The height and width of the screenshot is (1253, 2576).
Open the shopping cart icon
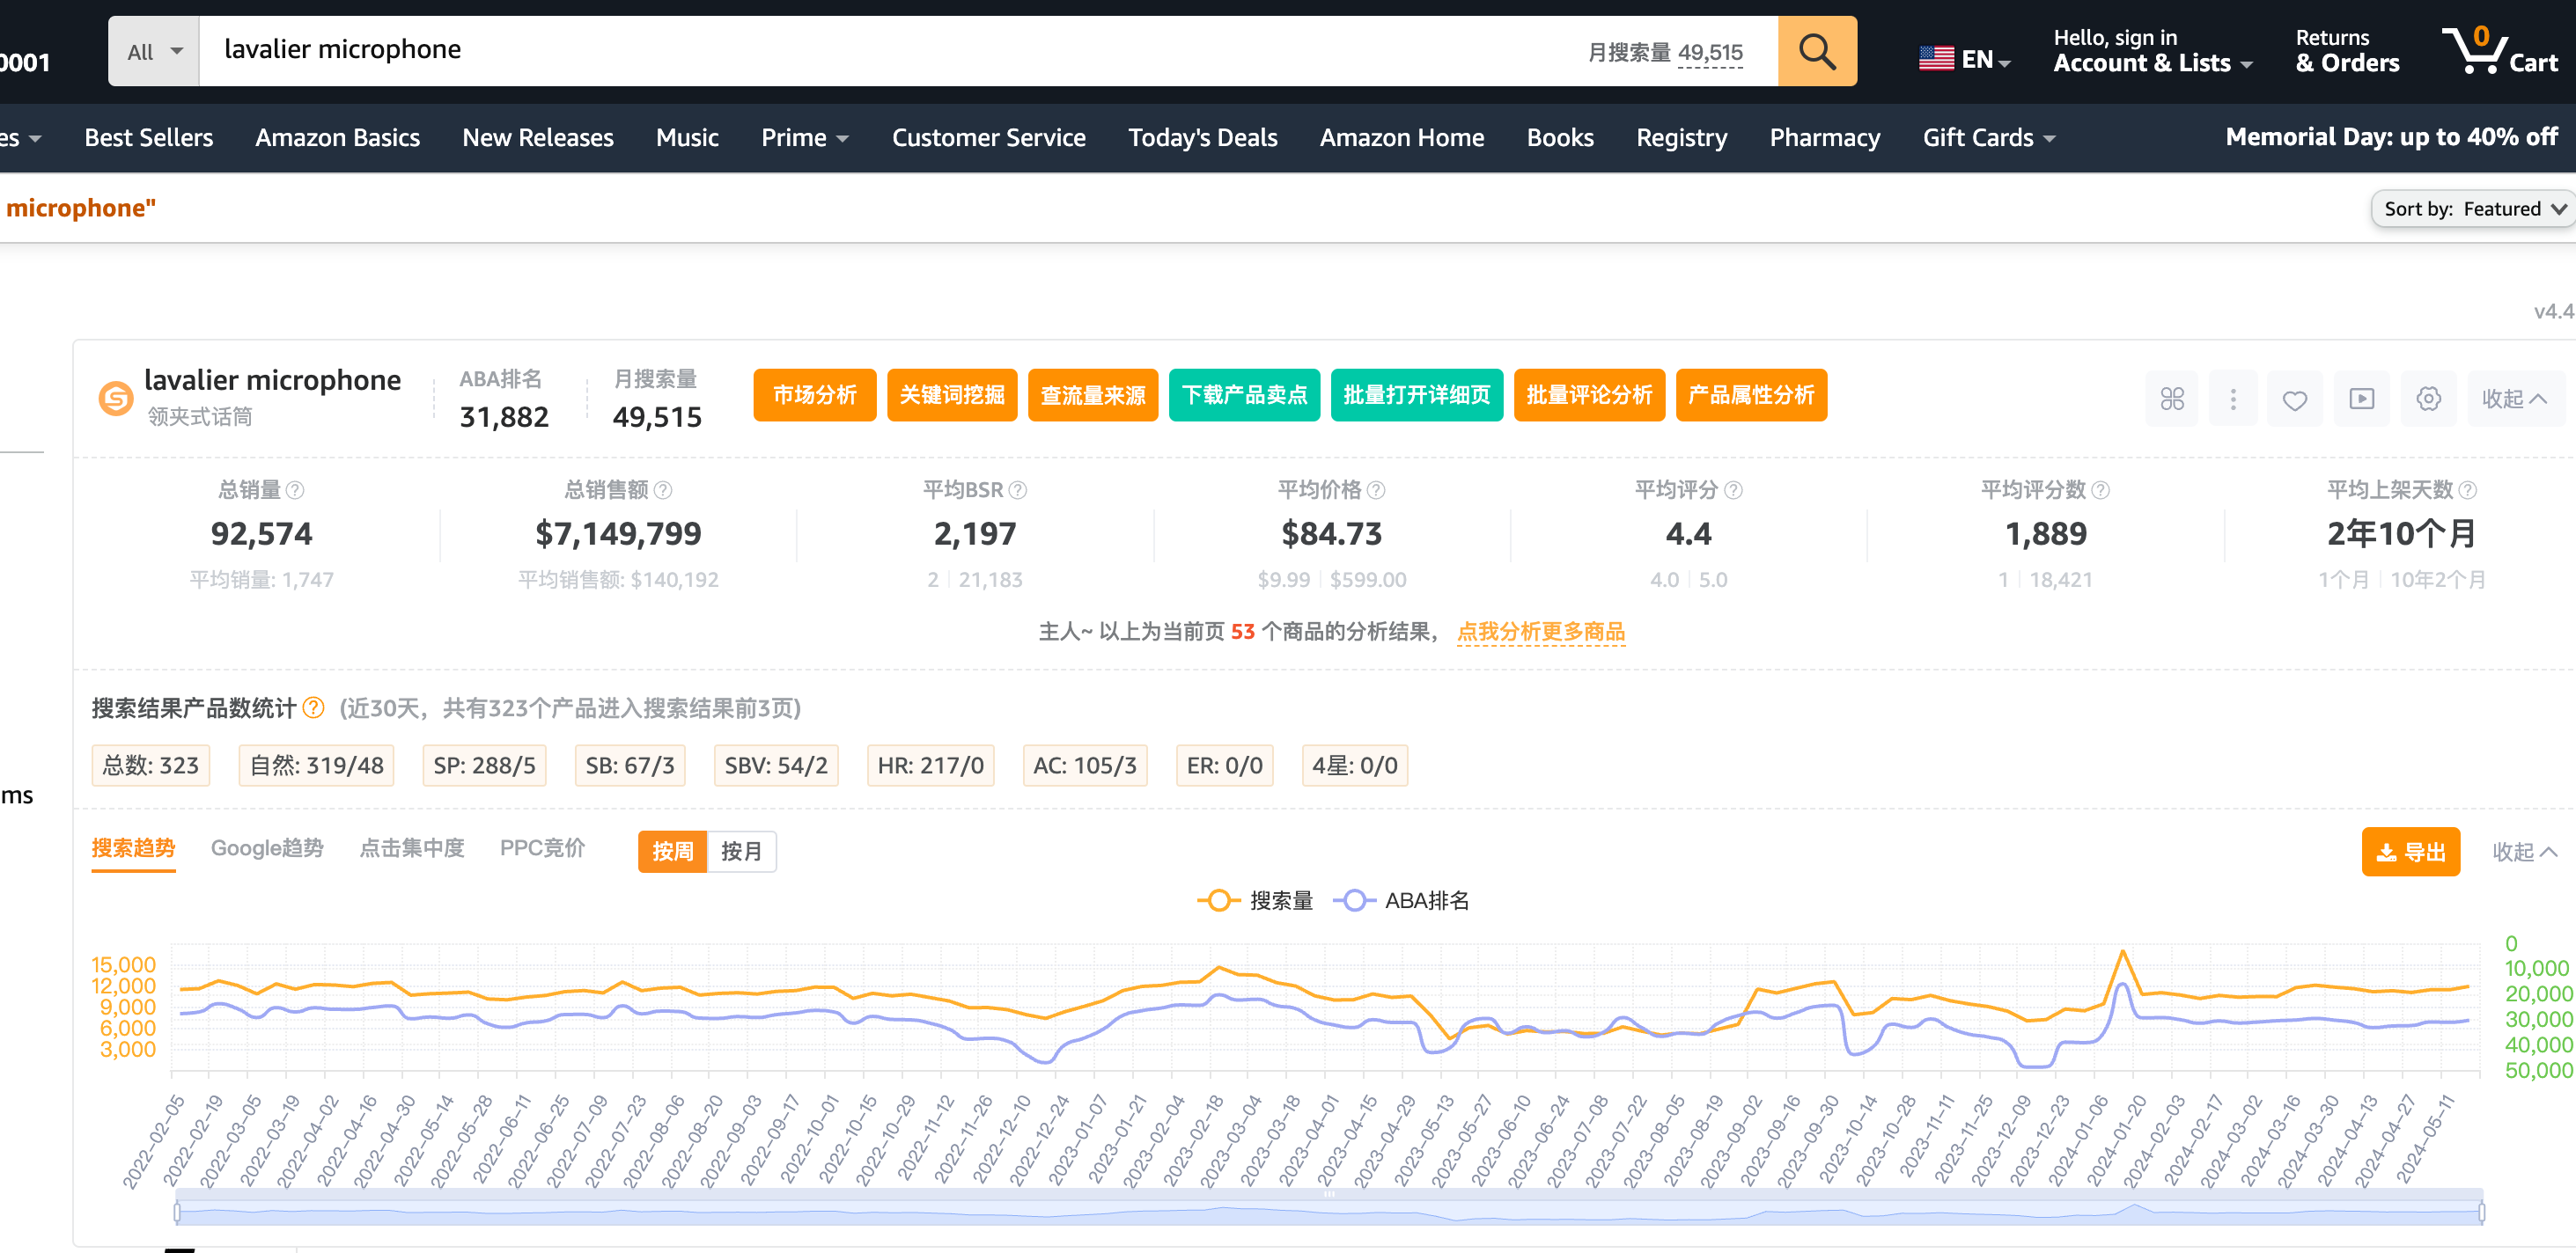click(2499, 51)
